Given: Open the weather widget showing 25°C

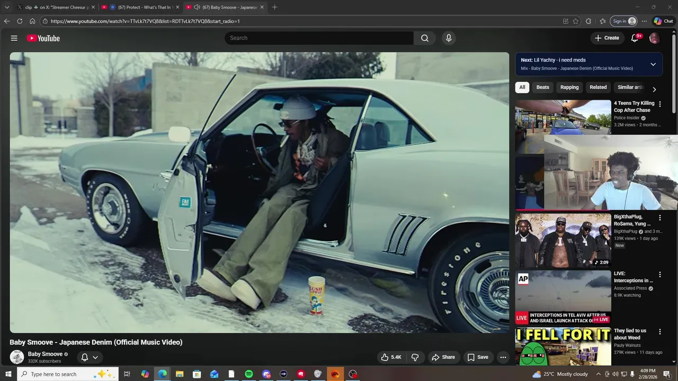Looking at the screenshot, I should (x=559, y=374).
